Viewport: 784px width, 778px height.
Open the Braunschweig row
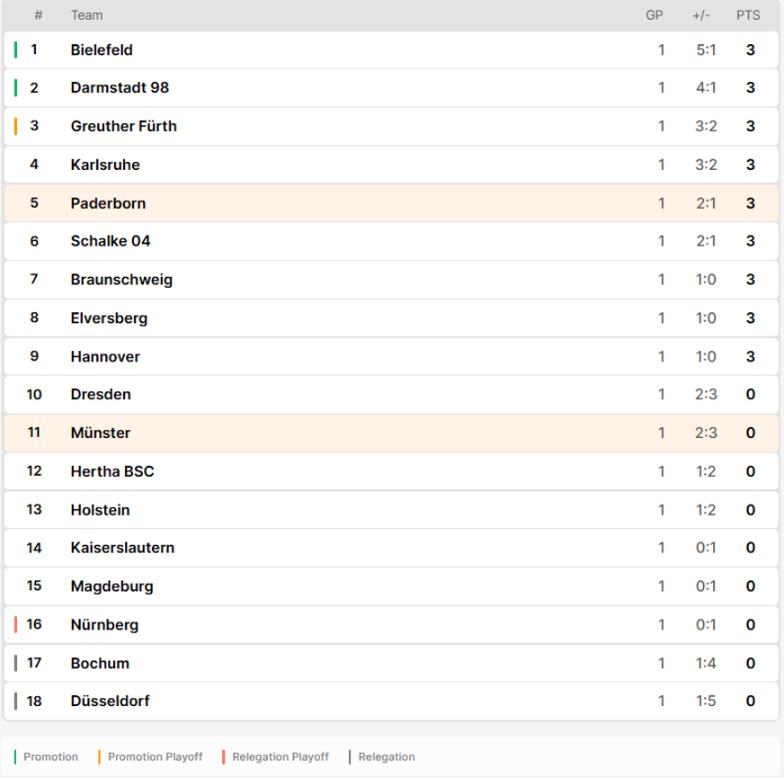(391, 279)
